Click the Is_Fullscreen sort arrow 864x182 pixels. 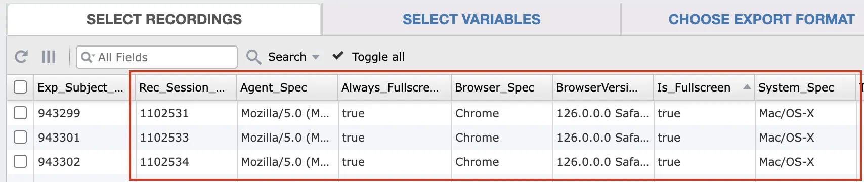747,87
